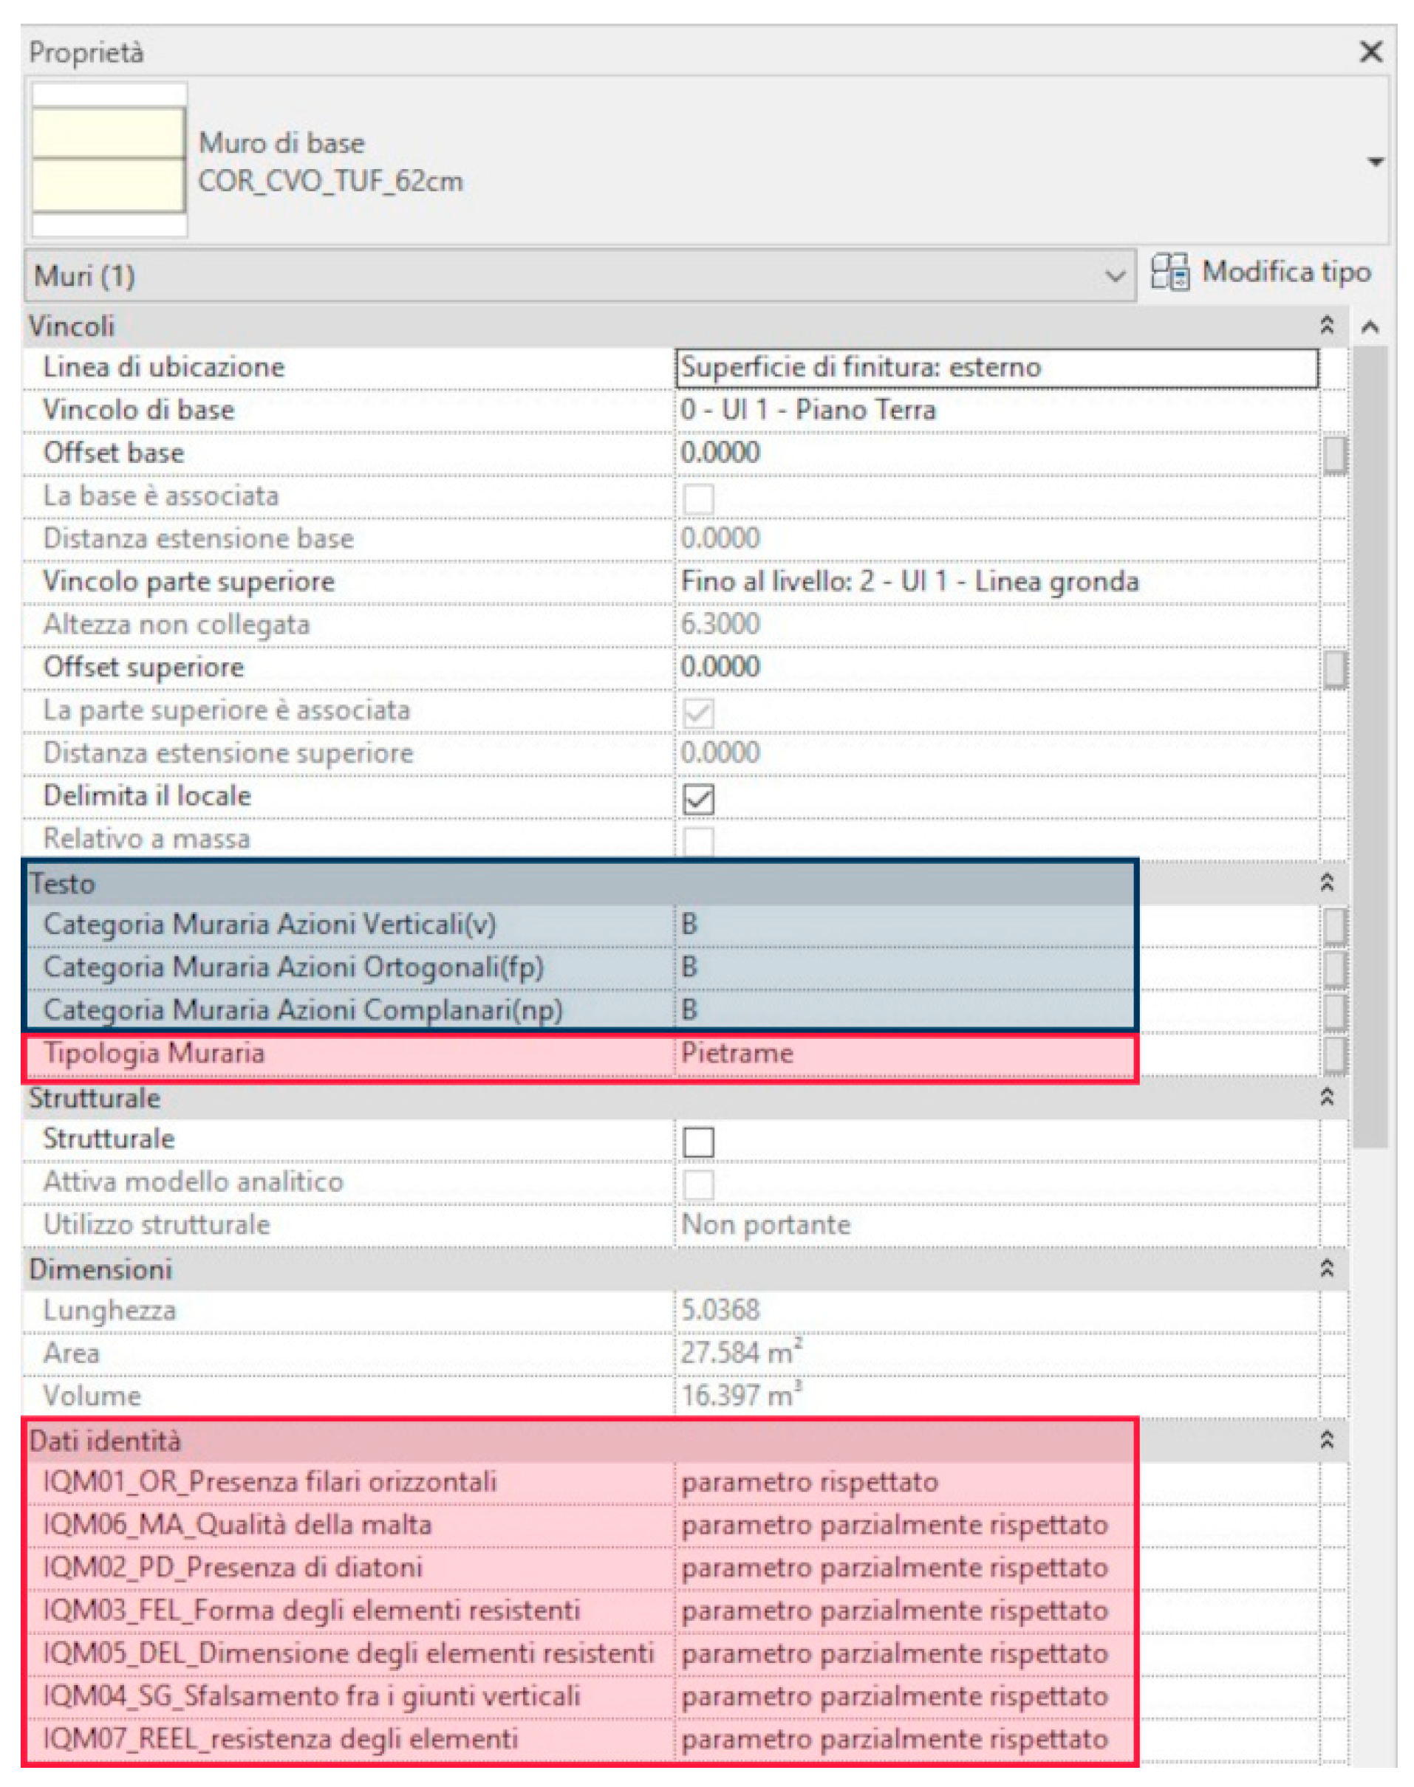Collapse the Vincoli section
The width and height of the screenshot is (1414, 1787).
coord(1326,325)
